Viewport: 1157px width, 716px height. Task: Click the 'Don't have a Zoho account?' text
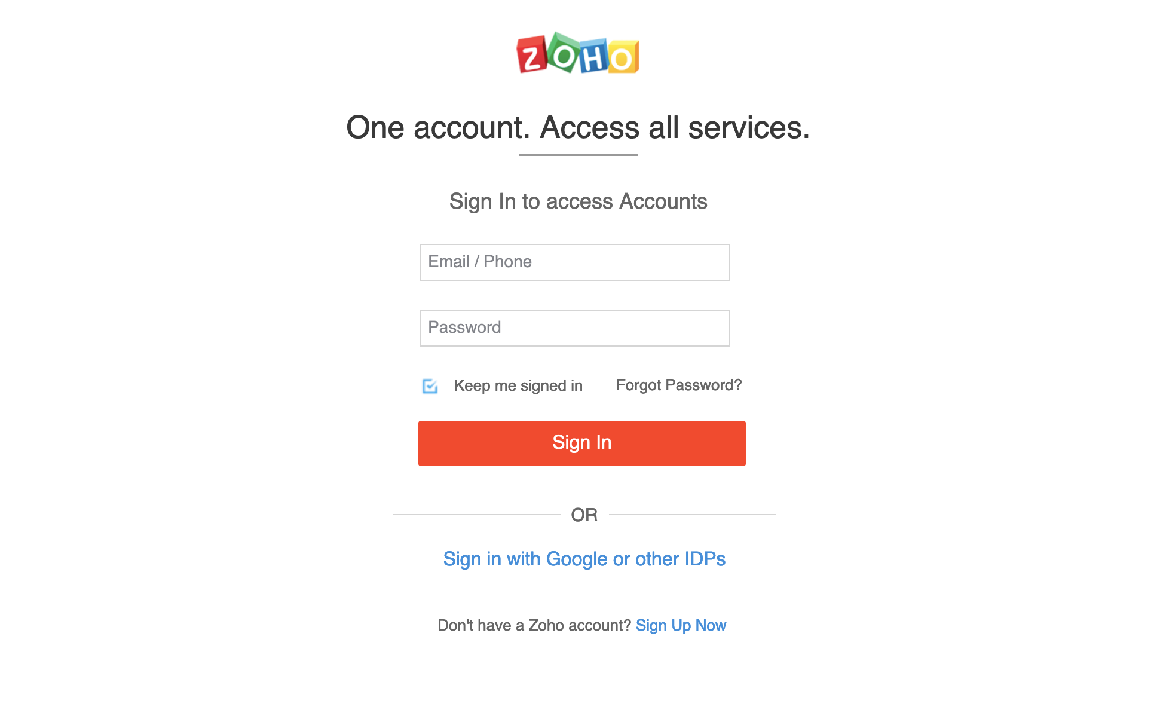coord(534,625)
